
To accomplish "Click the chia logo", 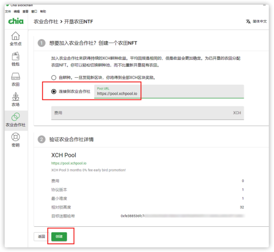I will tap(16, 21).
